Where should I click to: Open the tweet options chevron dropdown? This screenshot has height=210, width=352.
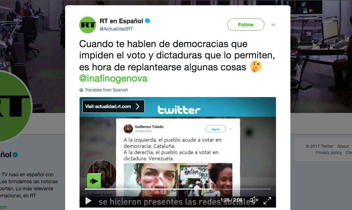[x=274, y=25]
